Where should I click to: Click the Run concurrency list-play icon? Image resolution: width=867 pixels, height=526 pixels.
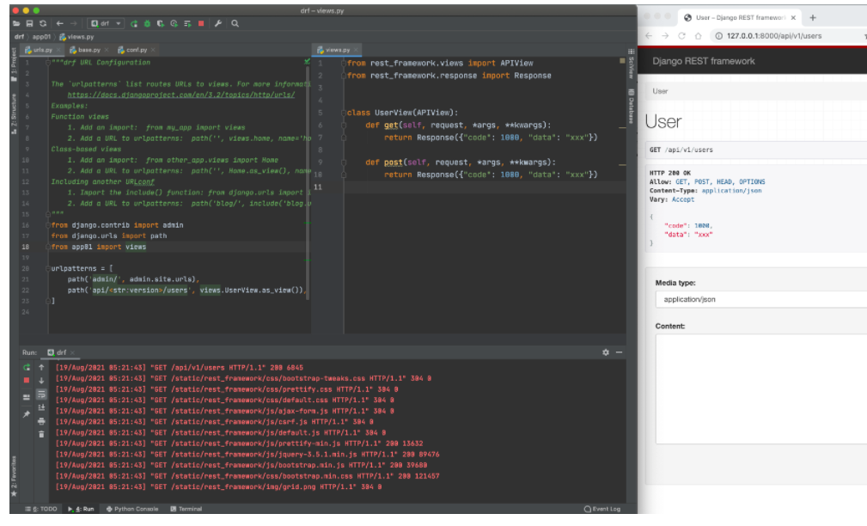(x=187, y=24)
